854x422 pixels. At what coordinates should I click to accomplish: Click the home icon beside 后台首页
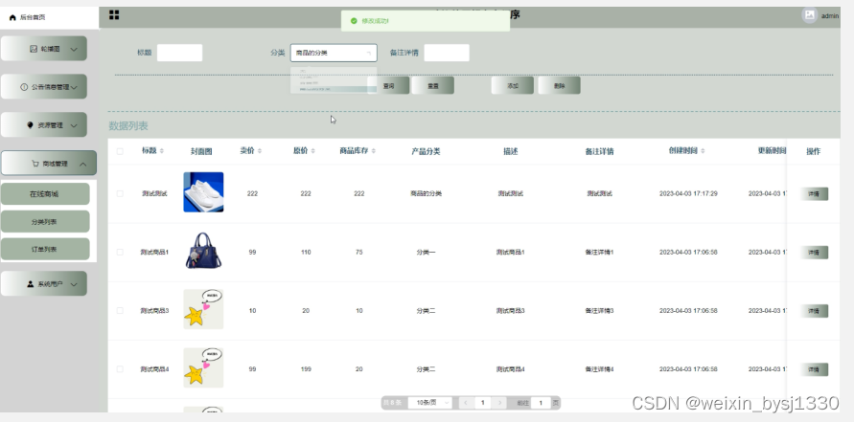coord(12,17)
